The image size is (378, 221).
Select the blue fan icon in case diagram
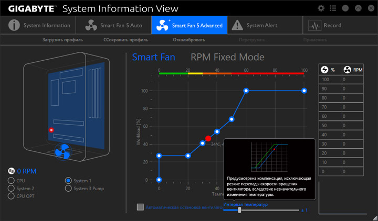click(x=62, y=151)
